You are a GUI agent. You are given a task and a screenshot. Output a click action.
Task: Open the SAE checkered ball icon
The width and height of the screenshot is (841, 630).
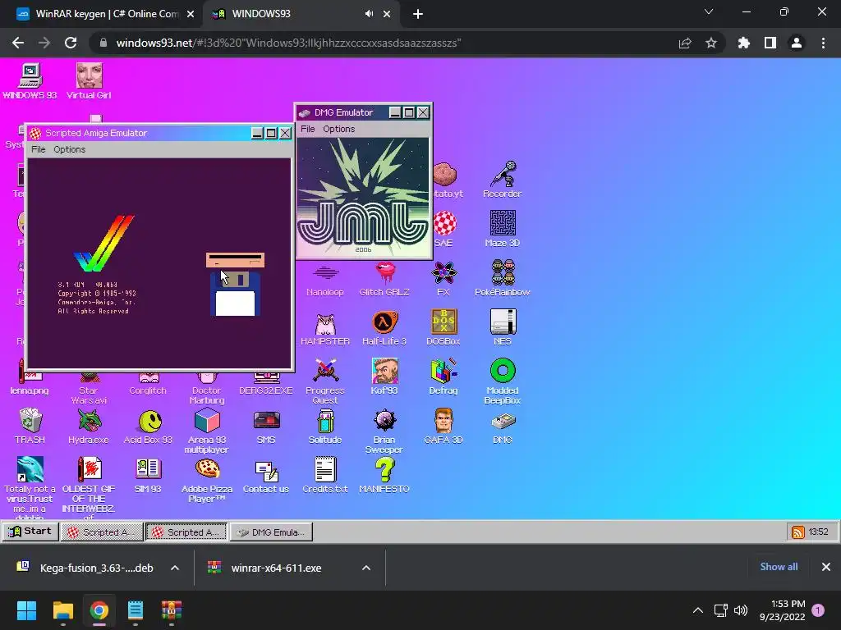pos(444,228)
